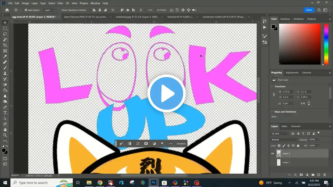Hide Layer 3 using eye icon
This screenshot has height=187, width=333.
tap(273, 153)
